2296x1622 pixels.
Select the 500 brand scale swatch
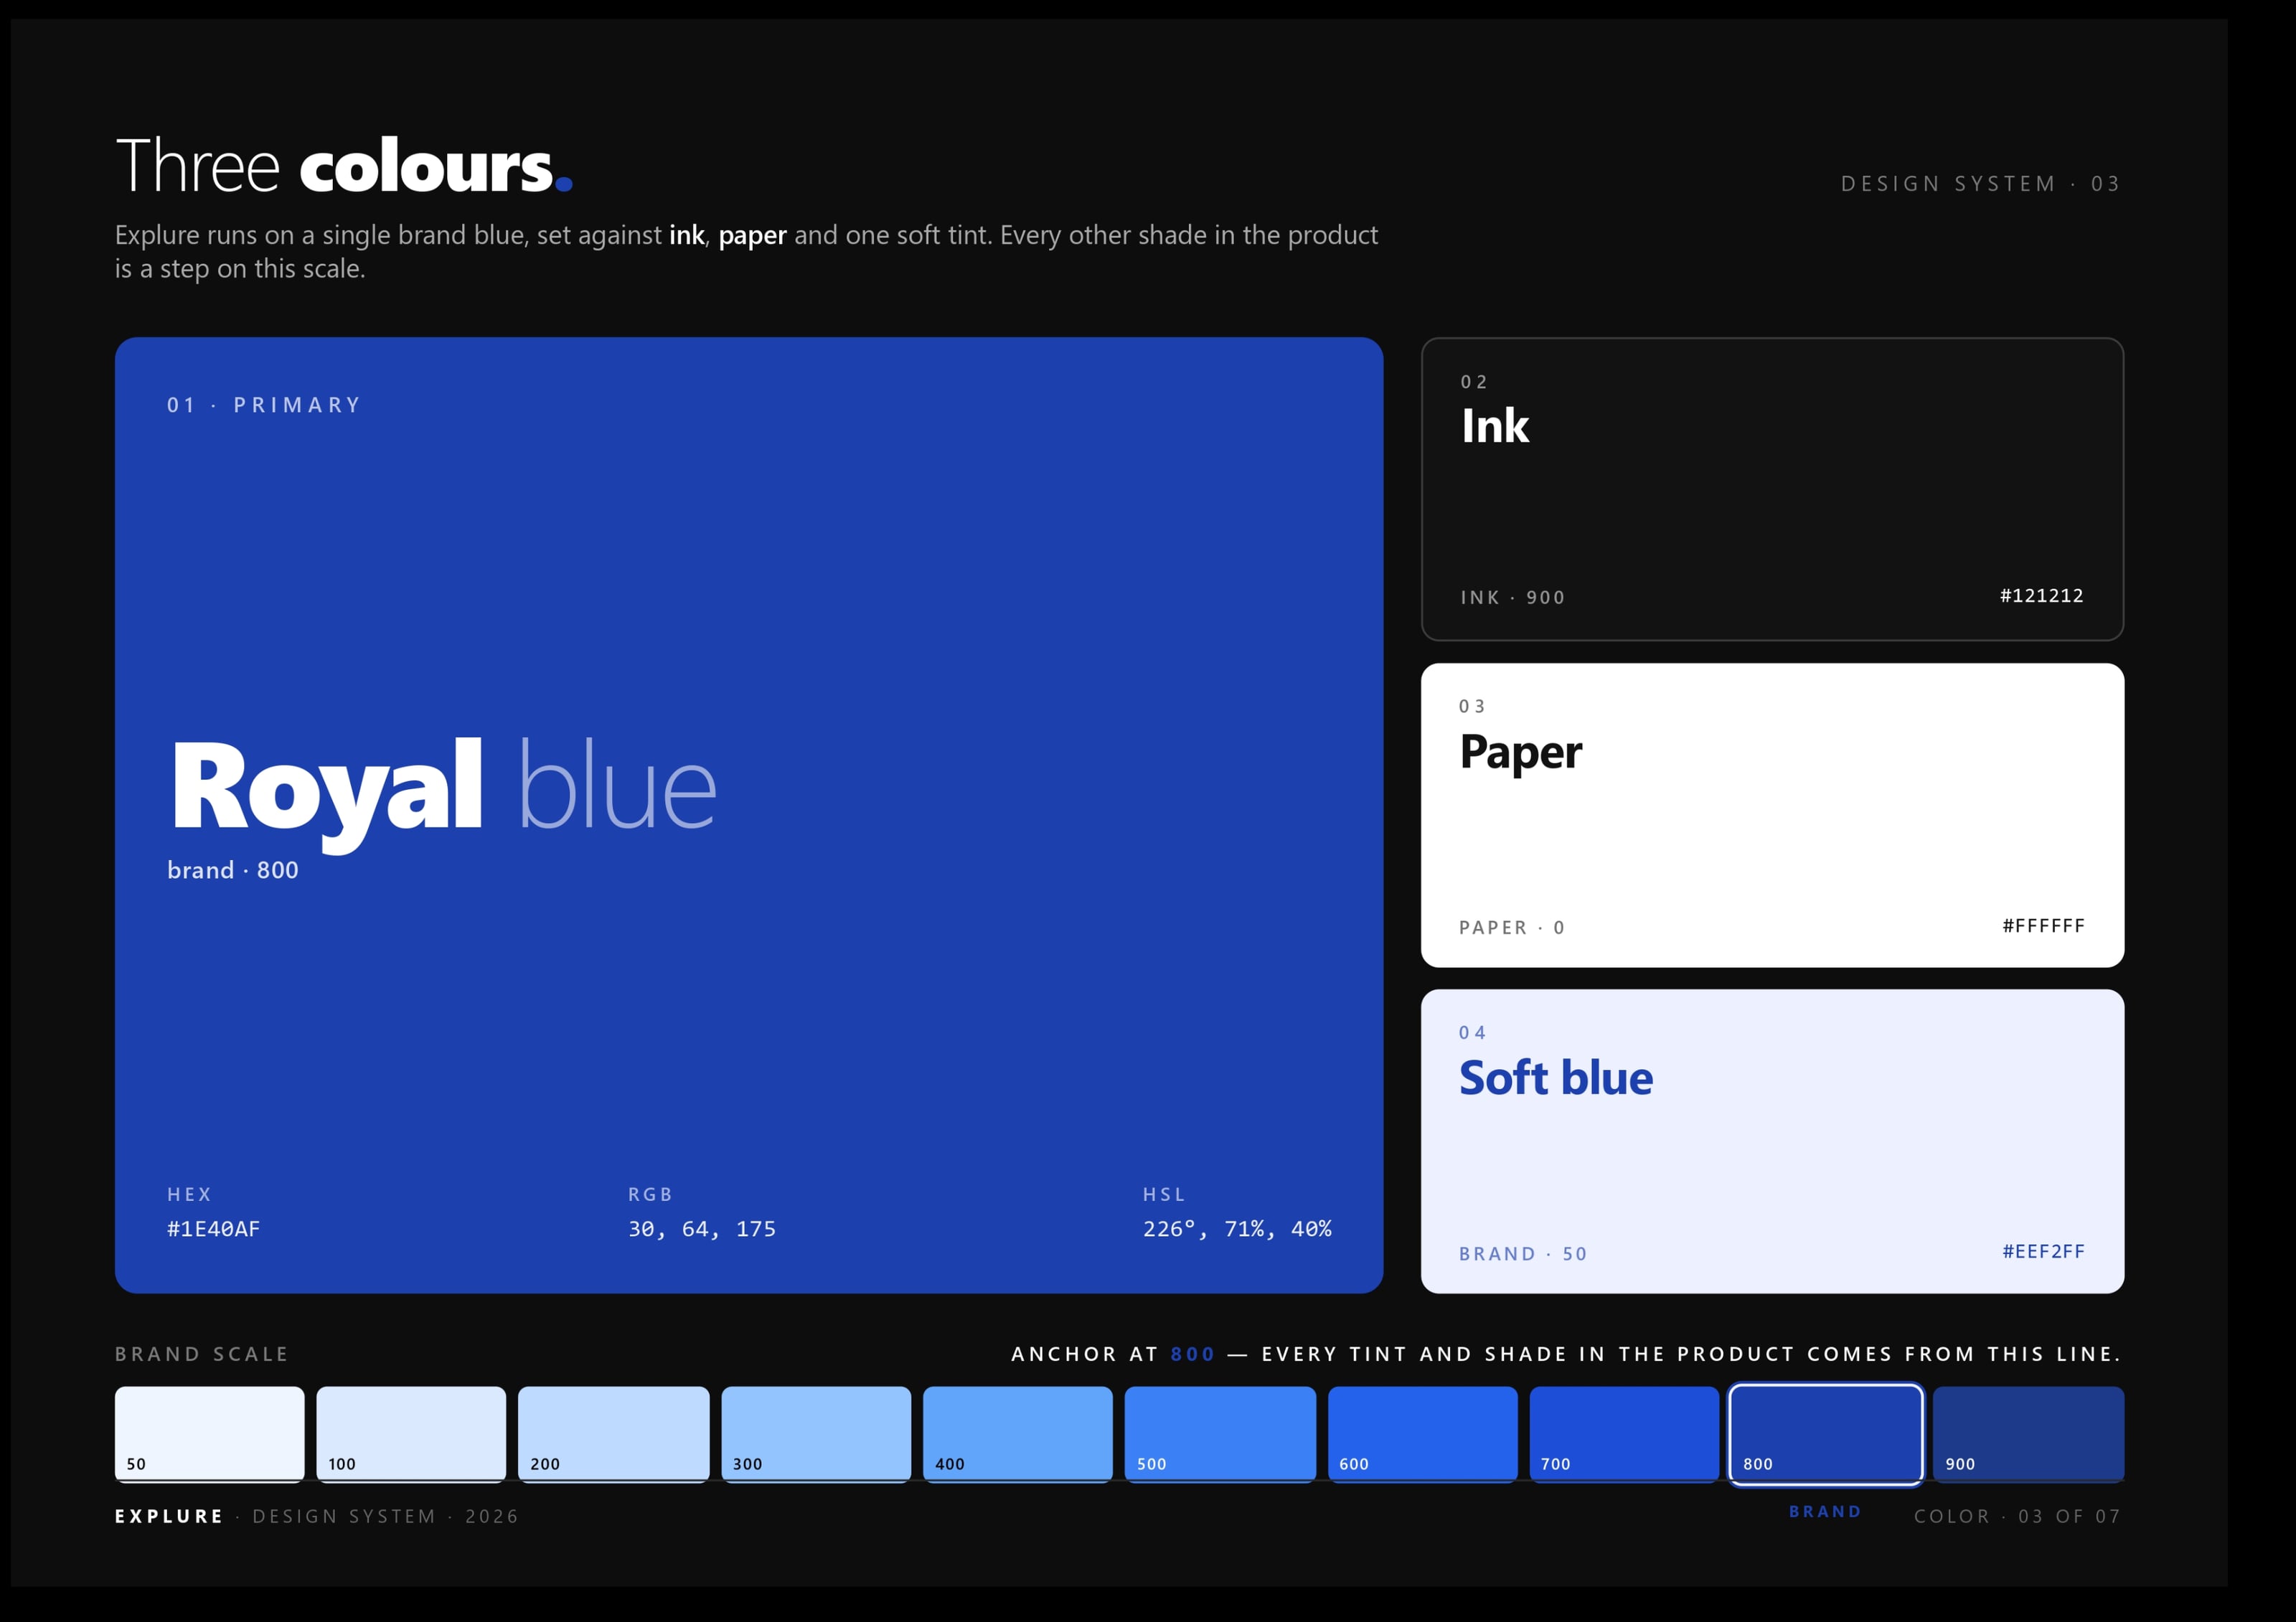[x=1220, y=1433]
